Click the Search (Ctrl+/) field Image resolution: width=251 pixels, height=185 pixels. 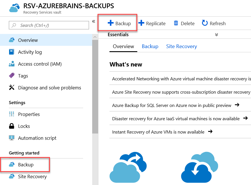[x=49, y=25]
